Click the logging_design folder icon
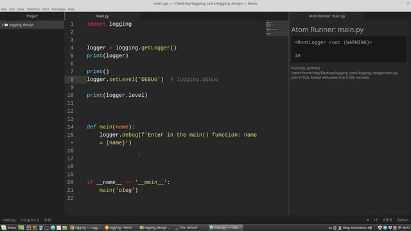The height and width of the screenshot is (231, 411). click(6, 25)
